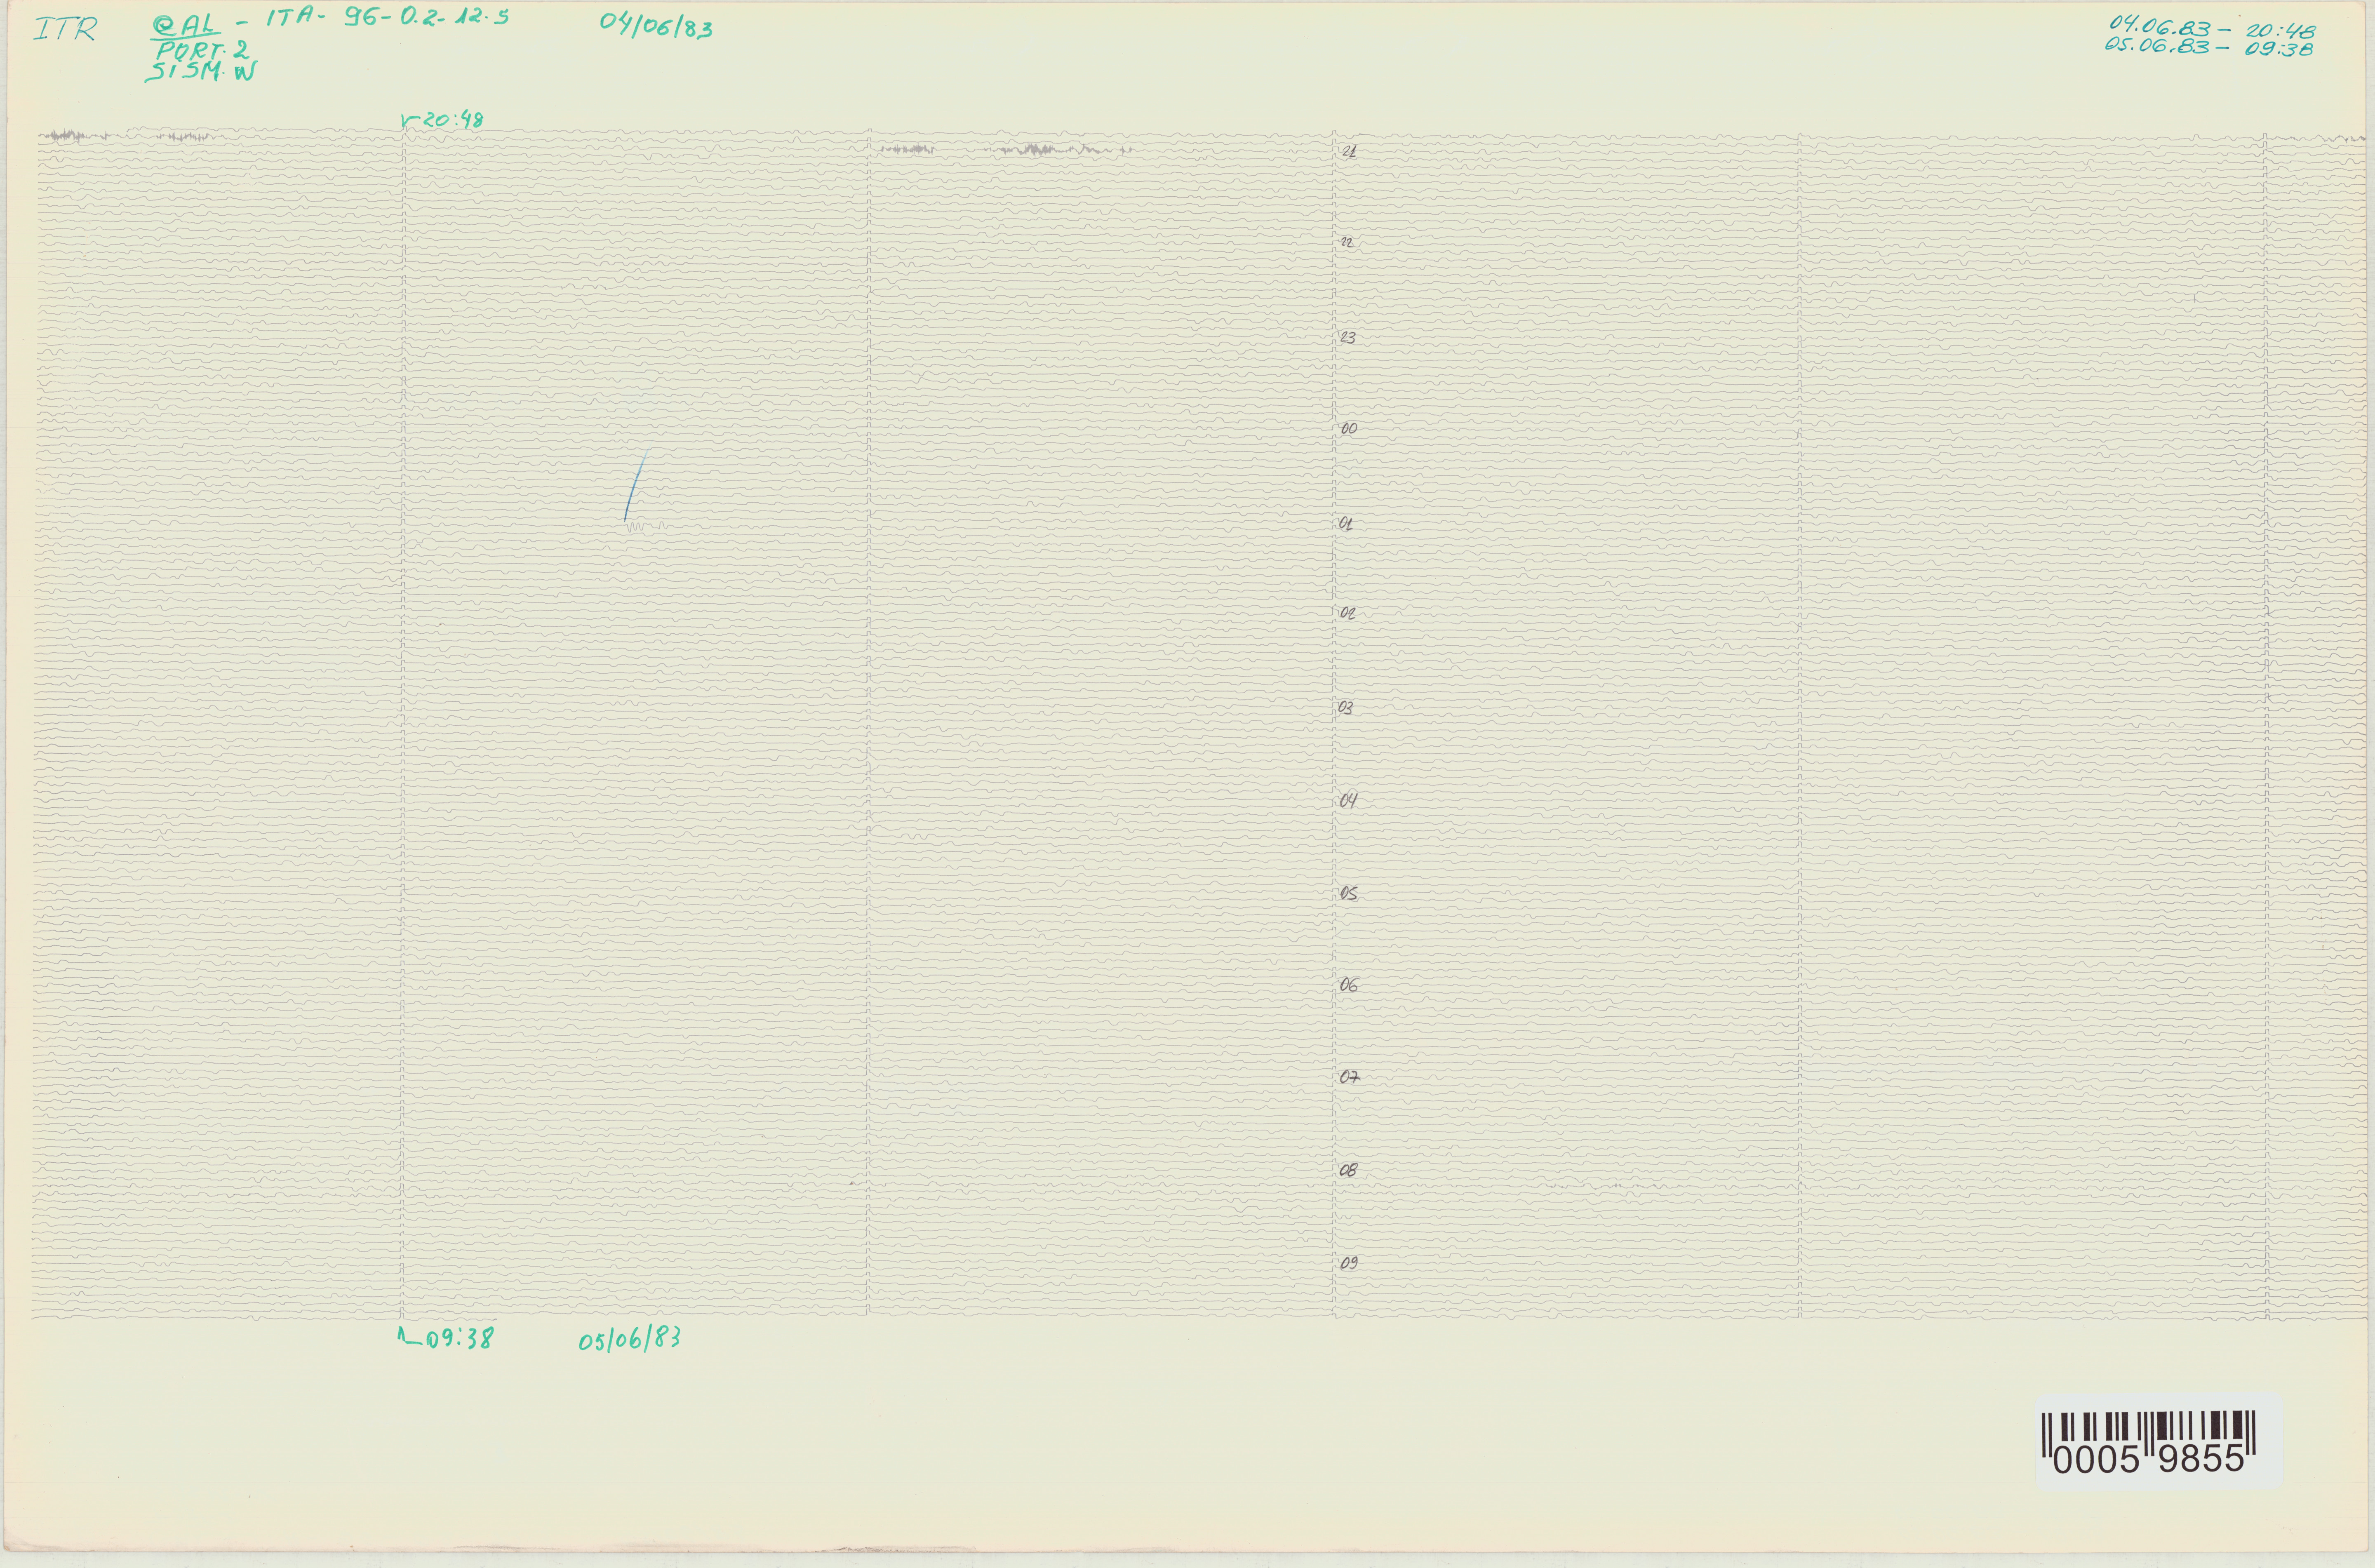Click the "23" hour mark
The width and height of the screenshot is (2375, 1568).
1348,338
